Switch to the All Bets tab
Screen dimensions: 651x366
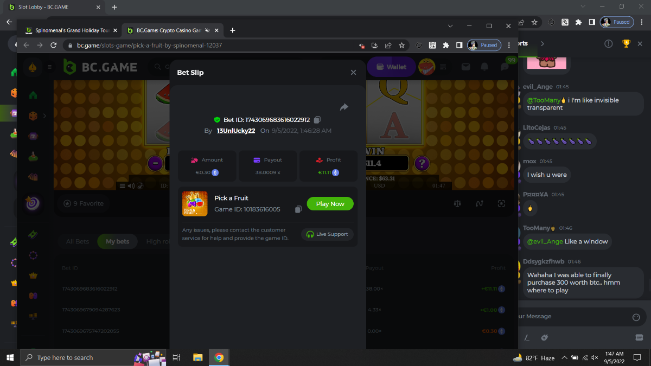[78, 241]
